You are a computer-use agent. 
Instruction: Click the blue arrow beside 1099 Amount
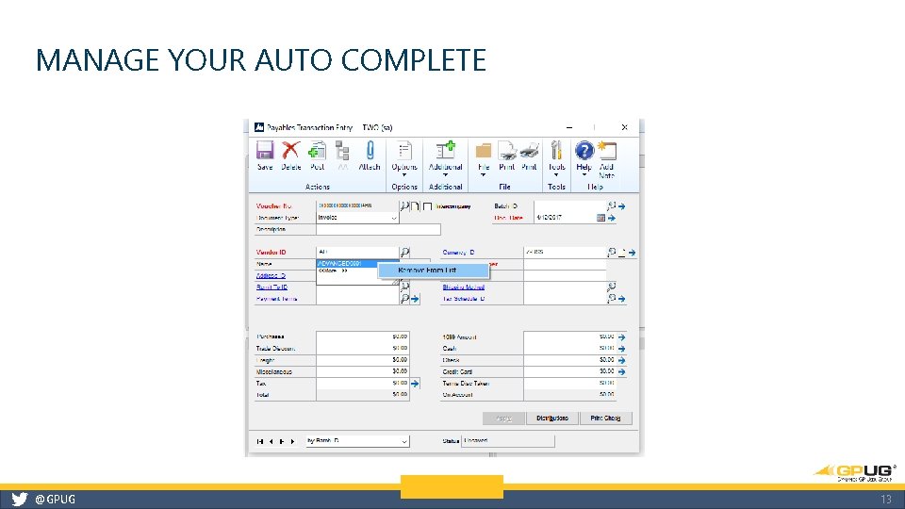pos(621,337)
